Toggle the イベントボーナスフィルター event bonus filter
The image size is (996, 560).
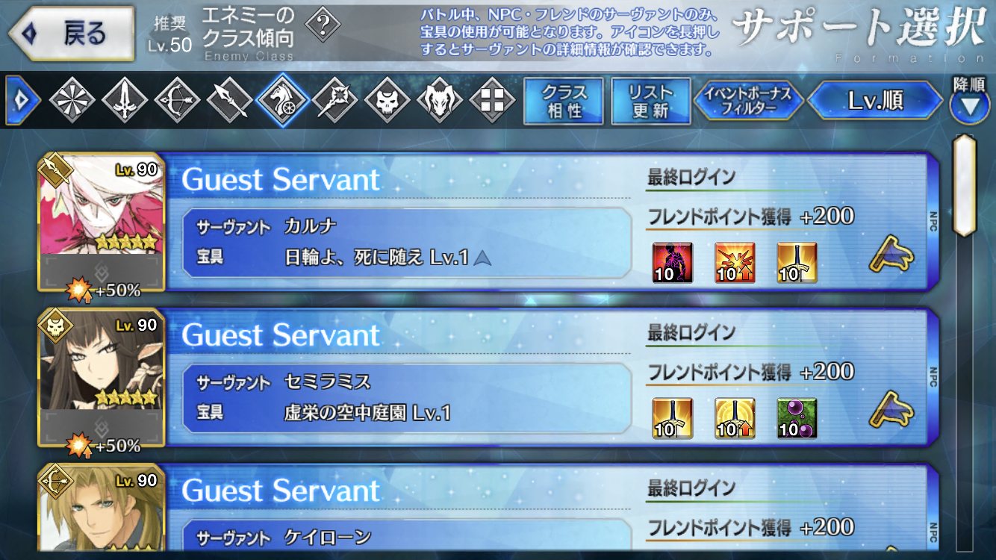pos(747,101)
